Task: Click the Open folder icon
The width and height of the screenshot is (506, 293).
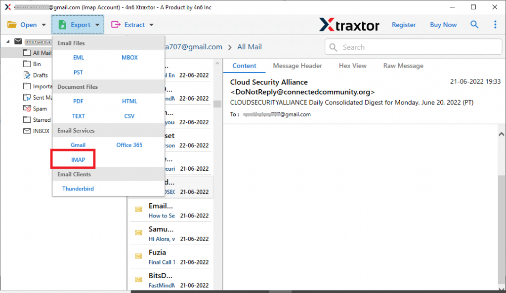Action: click(x=12, y=24)
